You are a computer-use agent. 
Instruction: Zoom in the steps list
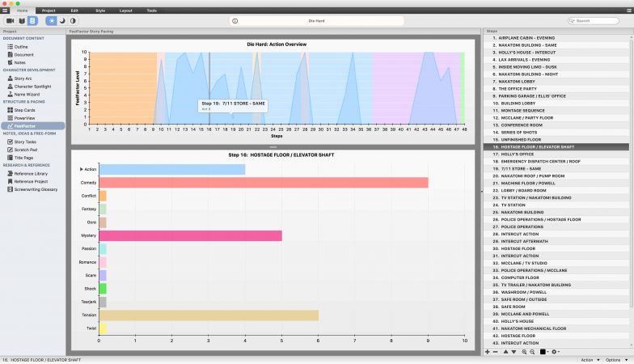point(524,352)
